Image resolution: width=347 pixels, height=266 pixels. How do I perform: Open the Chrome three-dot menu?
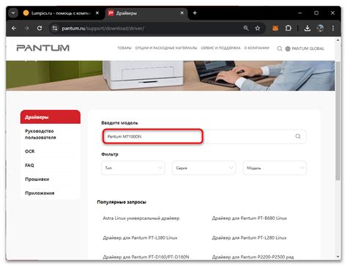coord(333,29)
